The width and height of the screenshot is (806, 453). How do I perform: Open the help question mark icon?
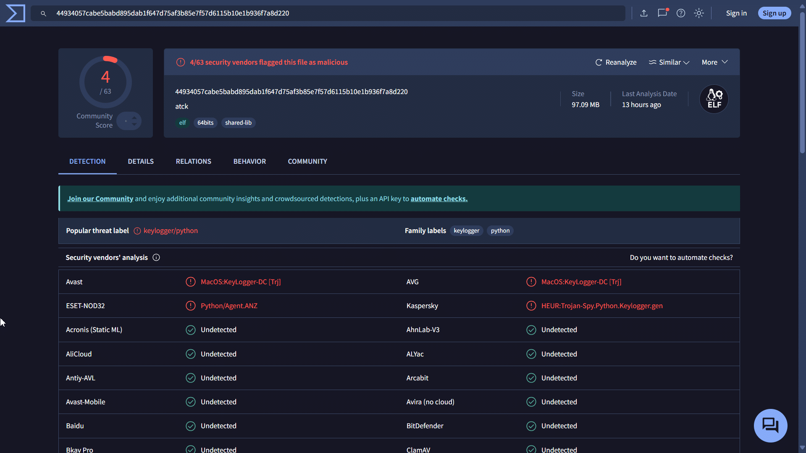pyautogui.click(x=681, y=13)
